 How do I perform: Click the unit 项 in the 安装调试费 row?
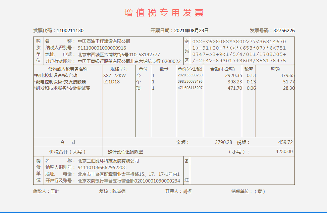tap(139, 88)
